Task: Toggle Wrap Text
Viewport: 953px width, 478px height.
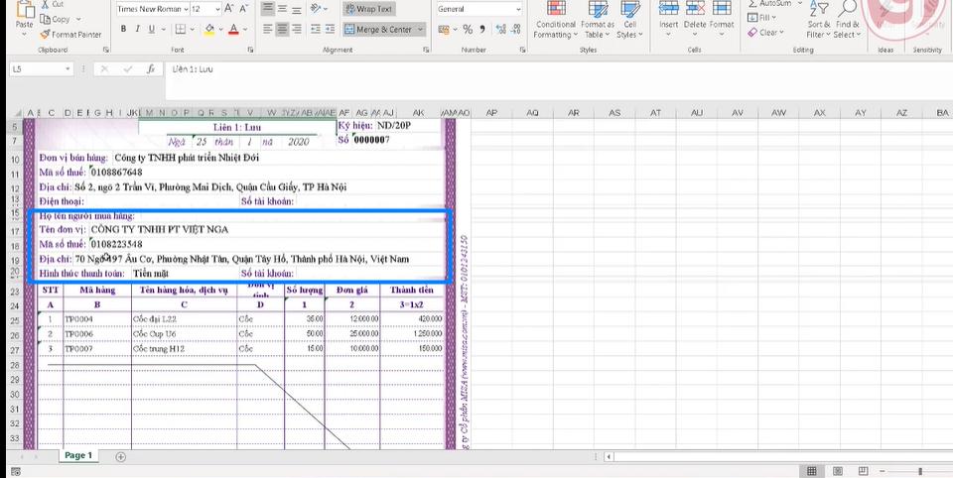Action: point(369,9)
